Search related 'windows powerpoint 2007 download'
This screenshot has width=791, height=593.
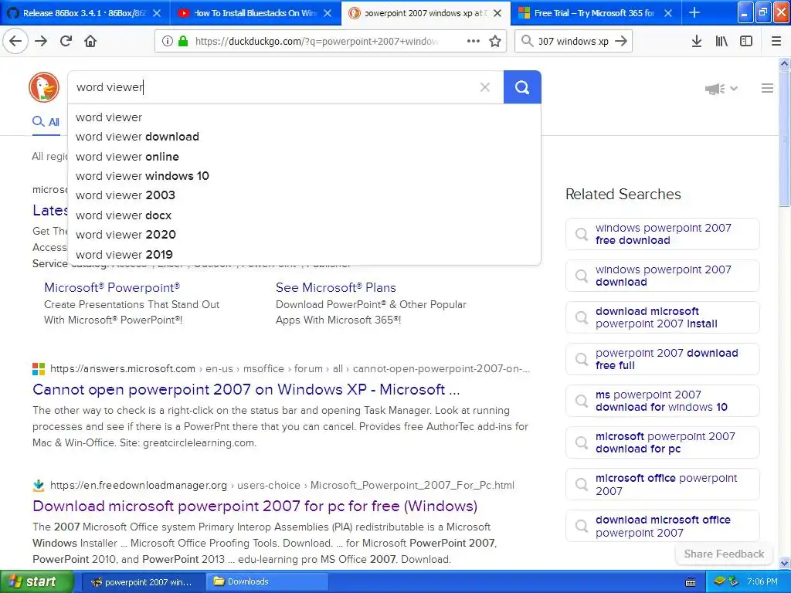[x=662, y=276]
